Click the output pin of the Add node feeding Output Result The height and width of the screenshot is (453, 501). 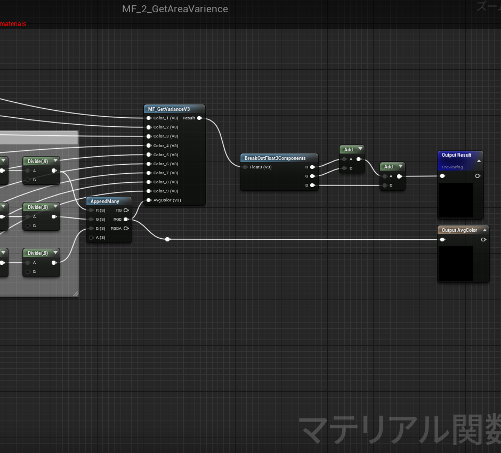399,176
